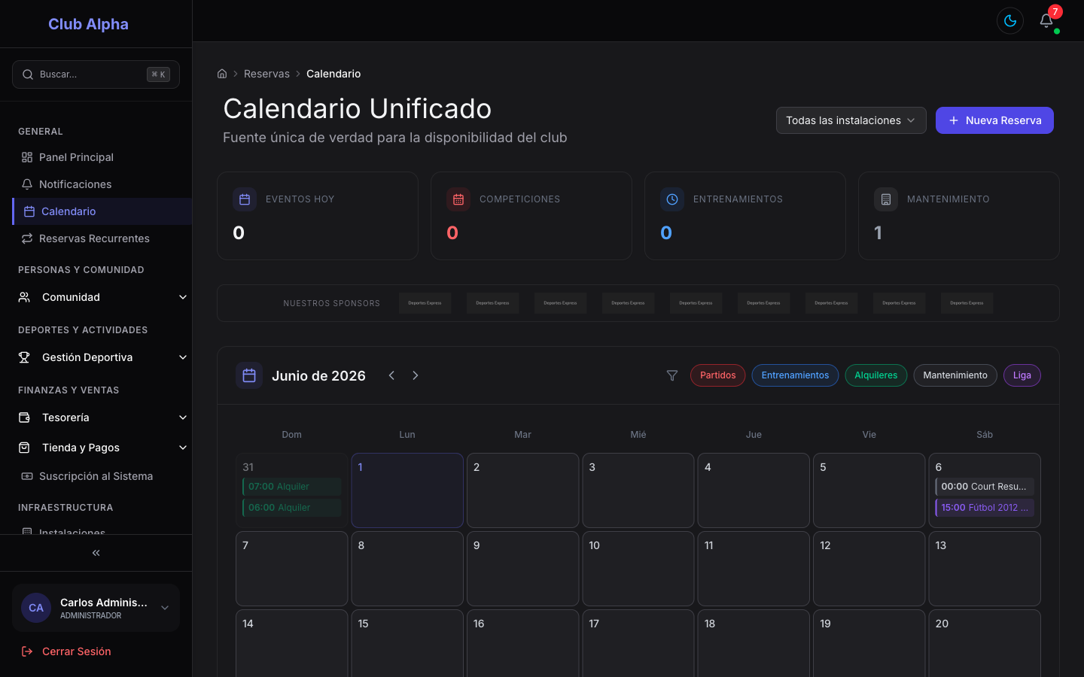Open the 00:00 Court Resu... event
This screenshot has width=1084, height=677.
click(x=985, y=487)
